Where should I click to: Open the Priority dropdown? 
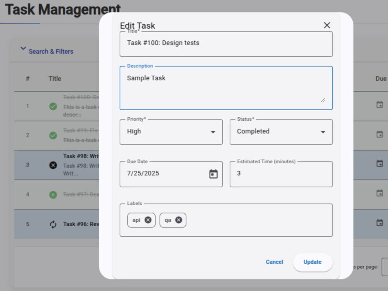click(x=171, y=132)
